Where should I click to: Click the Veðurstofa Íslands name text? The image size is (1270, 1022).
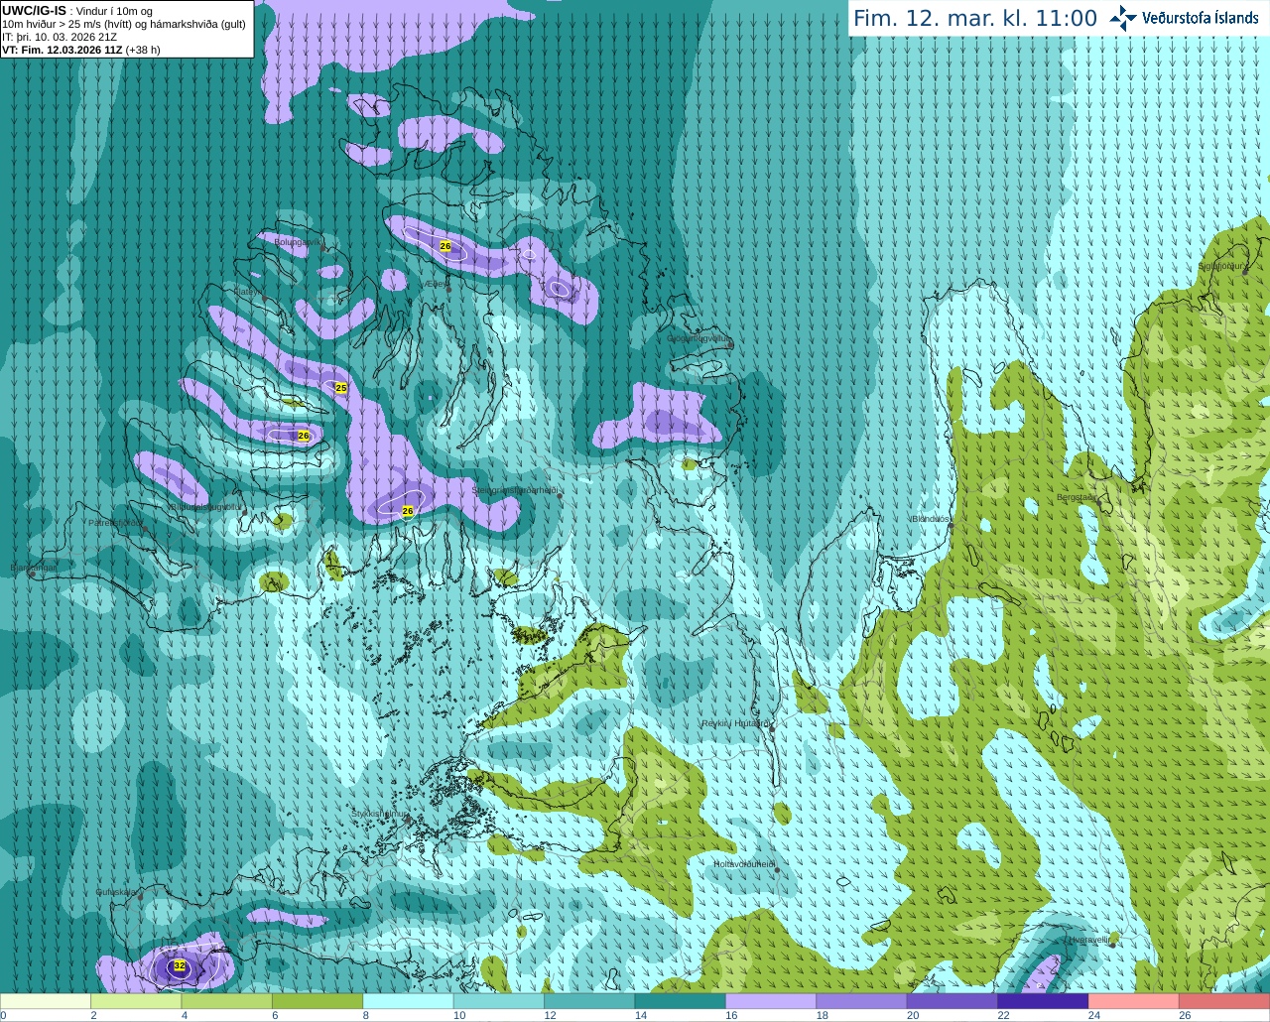pyautogui.click(x=1201, y=18)
